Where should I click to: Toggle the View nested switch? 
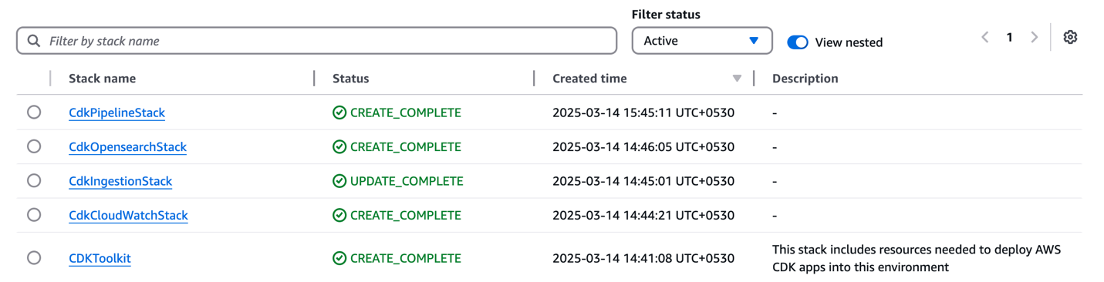tap(798, 42)
